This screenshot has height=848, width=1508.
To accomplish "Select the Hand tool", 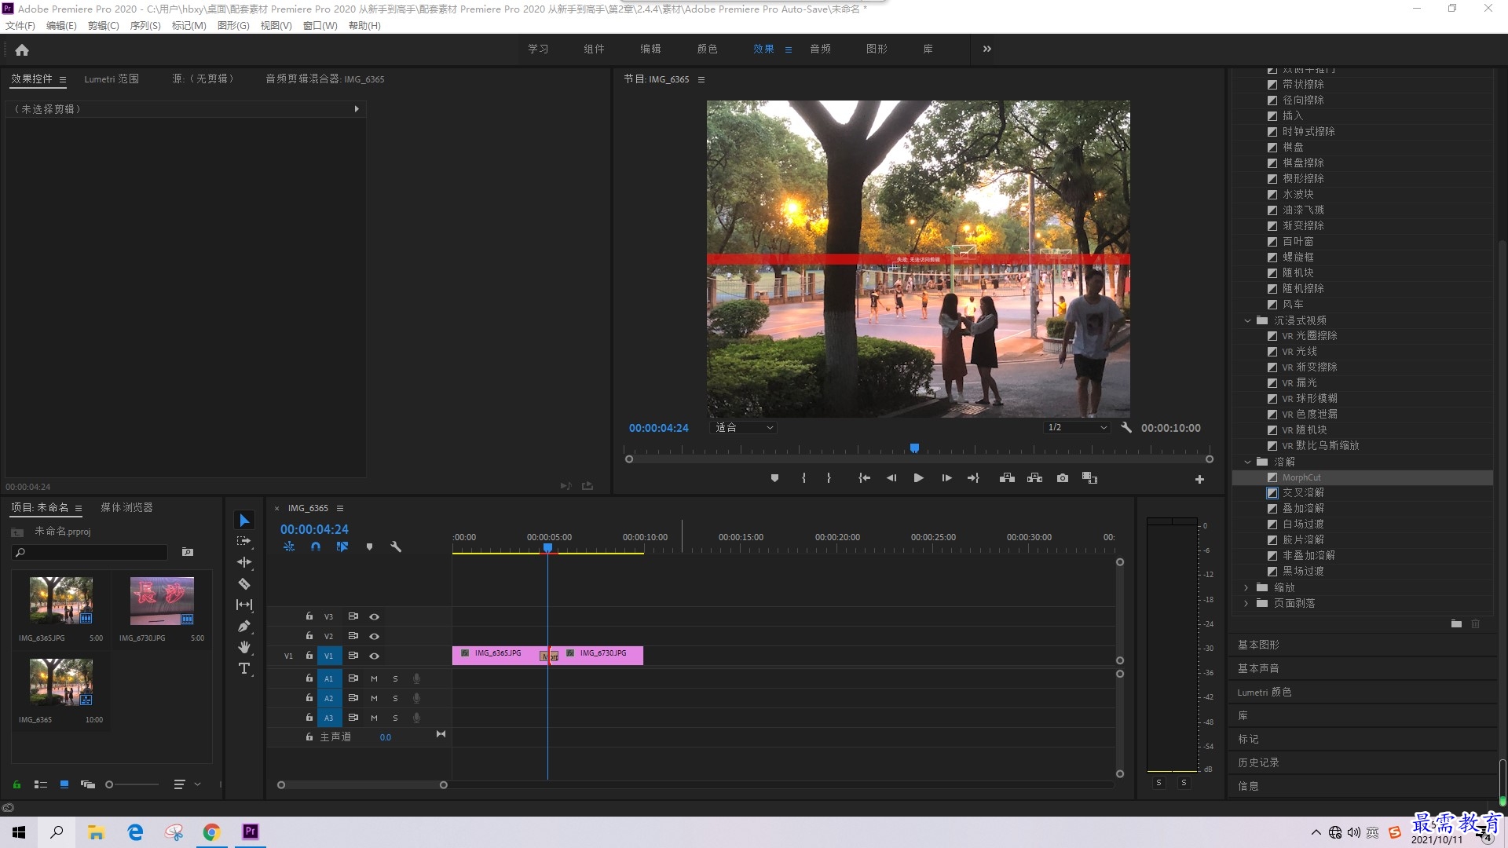I will [x=244, y=647].
